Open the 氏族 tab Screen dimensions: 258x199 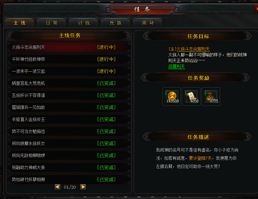pos(115,22)
